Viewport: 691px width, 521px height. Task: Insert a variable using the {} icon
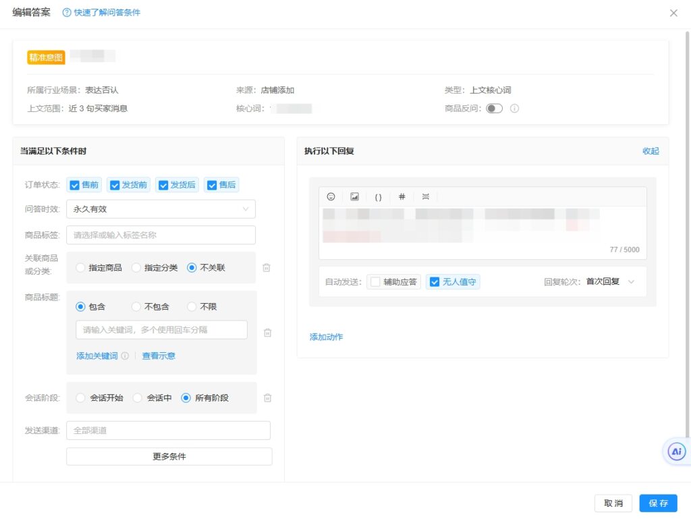pyautogui.click(x=378, y=196)
